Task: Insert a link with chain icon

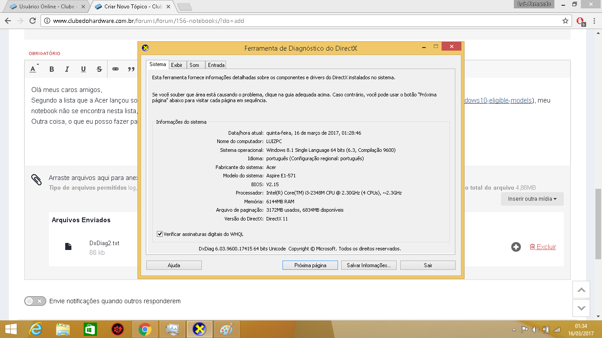Action: 115,69
